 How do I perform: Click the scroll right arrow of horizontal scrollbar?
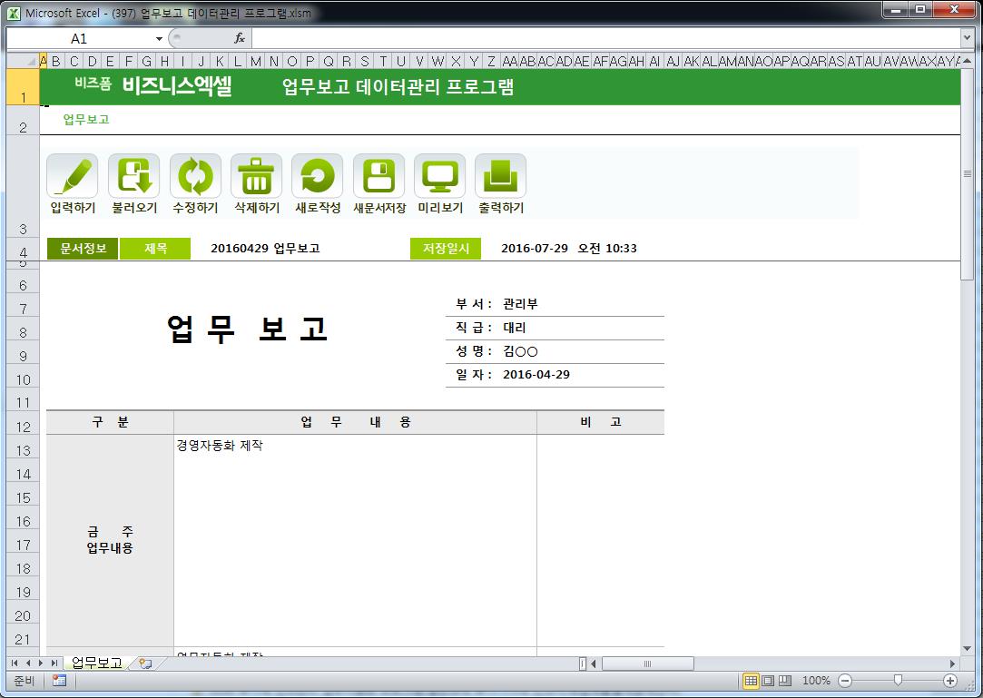point(952,664)
